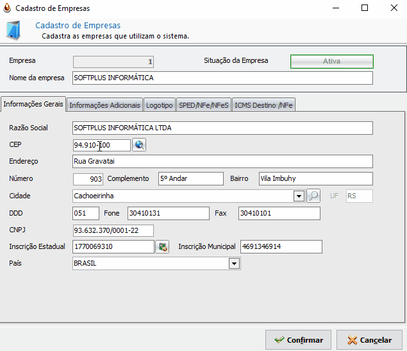
Task: Click the Inscrição Municipal input field
Action: tap(281, 246)
